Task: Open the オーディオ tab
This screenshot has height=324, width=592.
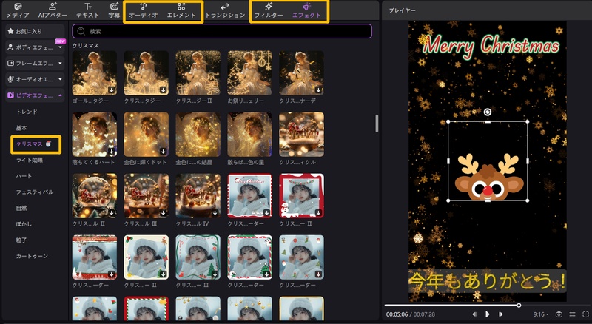Action: 143,10
